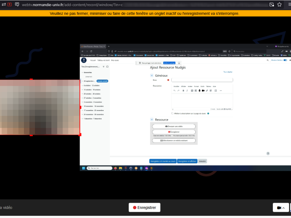The image size is (291, 218).
Task: Collapse the Généraux section chevron in preview
Action: [x=152, y=76]
